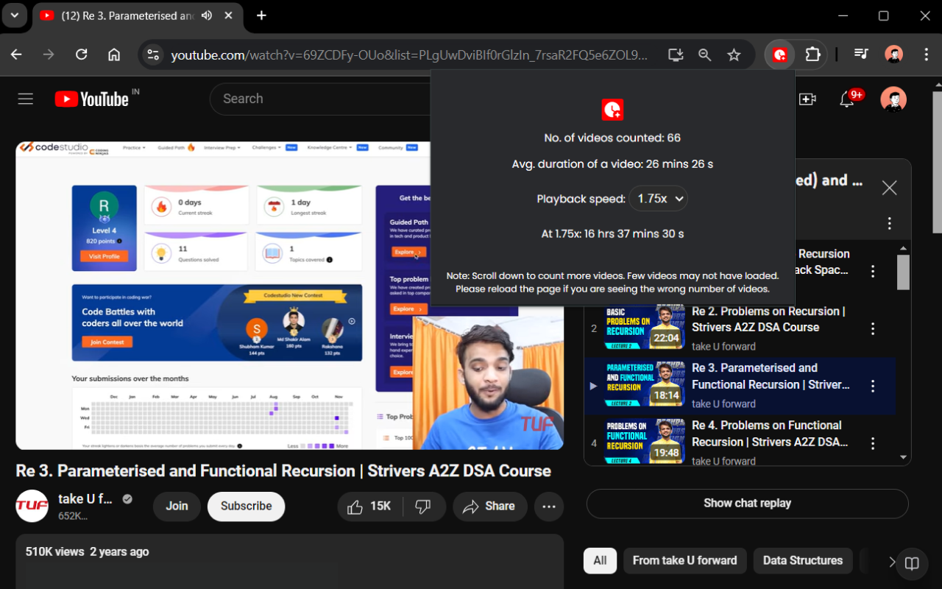Select the All filter chip

[600, 560]
